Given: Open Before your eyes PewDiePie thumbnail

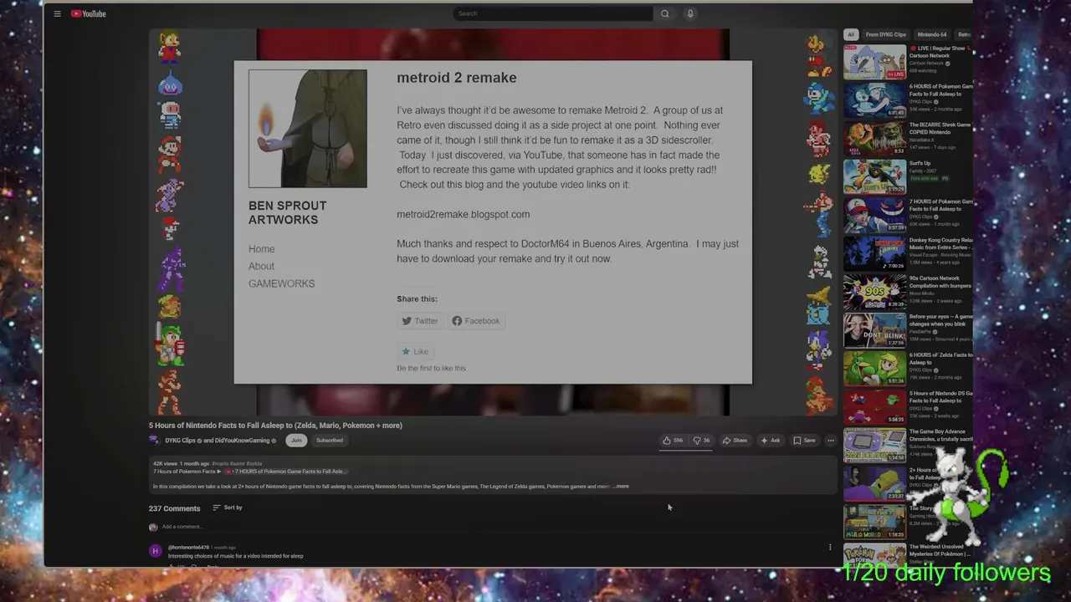Looking at the screenshot, I should click(874, 331).
